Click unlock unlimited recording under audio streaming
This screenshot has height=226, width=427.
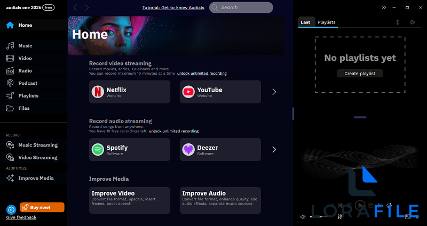[x=174, y=131]
